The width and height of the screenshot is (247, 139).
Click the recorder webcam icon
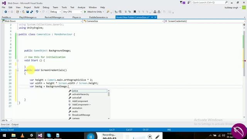150,137
